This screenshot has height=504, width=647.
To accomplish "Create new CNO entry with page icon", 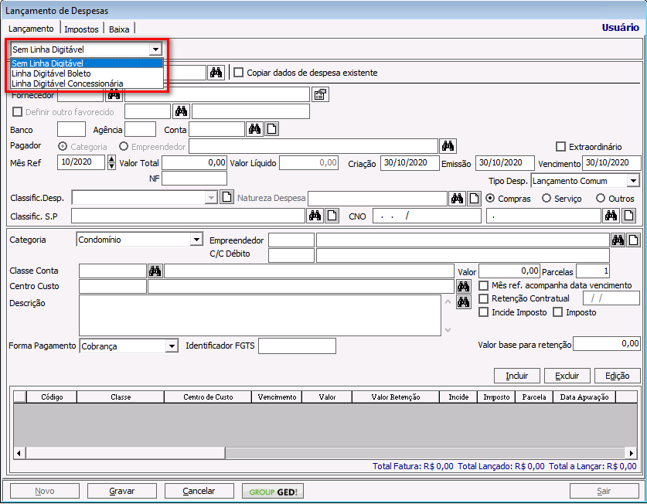I will (x=628, y=216).
